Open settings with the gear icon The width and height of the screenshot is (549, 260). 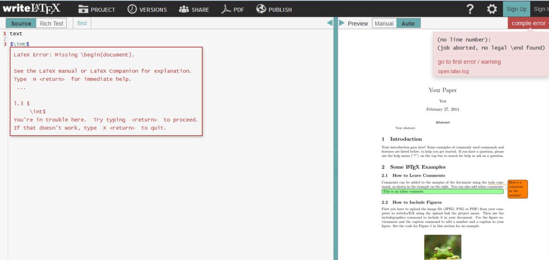pyautogui.click(x=492, y=9)
